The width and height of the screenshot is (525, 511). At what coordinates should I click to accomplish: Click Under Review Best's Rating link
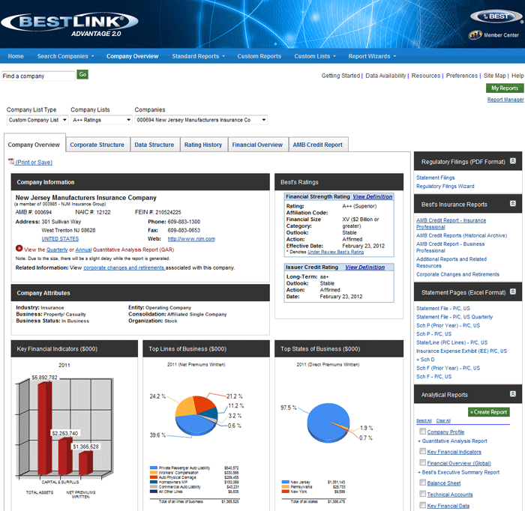[x=336, y=252]
